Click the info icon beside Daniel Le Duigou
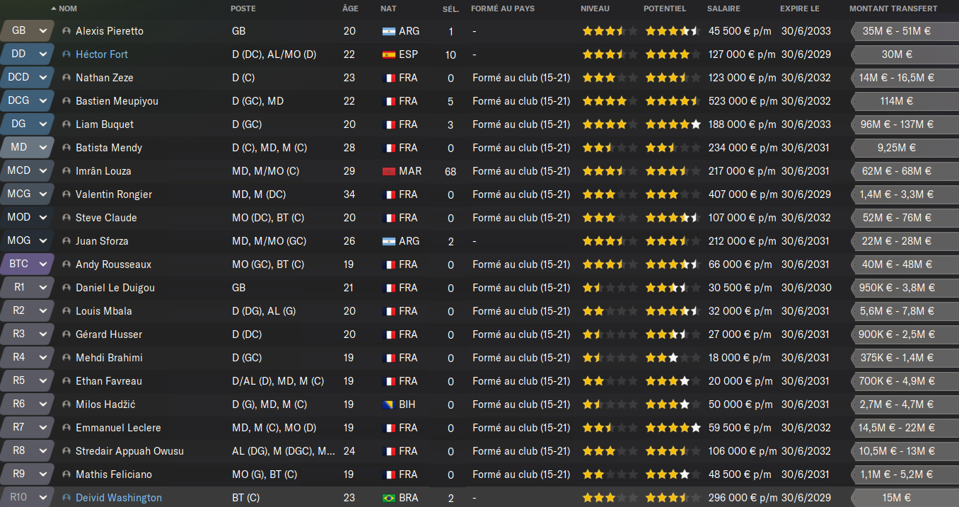959x507 pixels. 66,288
